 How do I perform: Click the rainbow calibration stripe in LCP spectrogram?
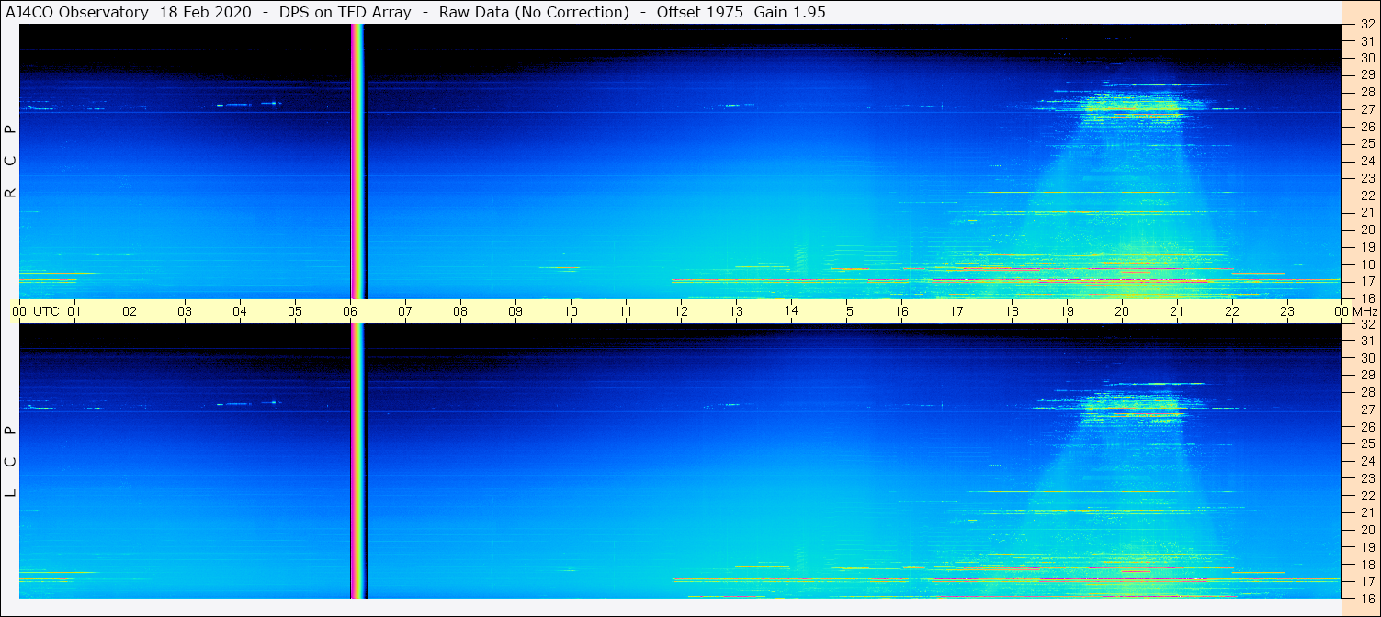[357, 461]
